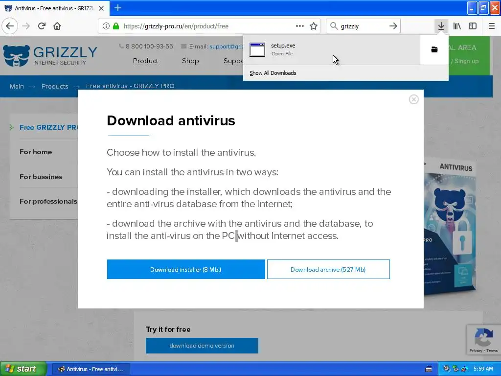Click the keyboard icon in taskbar
The width and height of the screenshot is (501, 376).
pyautogui.click(x=429, y=369)
